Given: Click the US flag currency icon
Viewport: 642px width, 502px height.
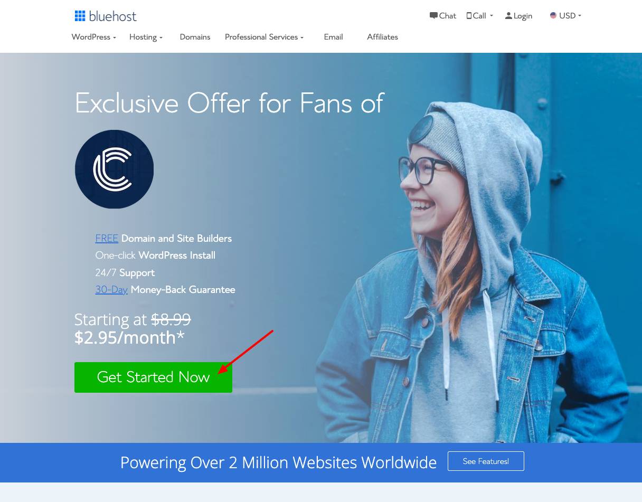Looking at the screenshot, I should coord(553,15).
